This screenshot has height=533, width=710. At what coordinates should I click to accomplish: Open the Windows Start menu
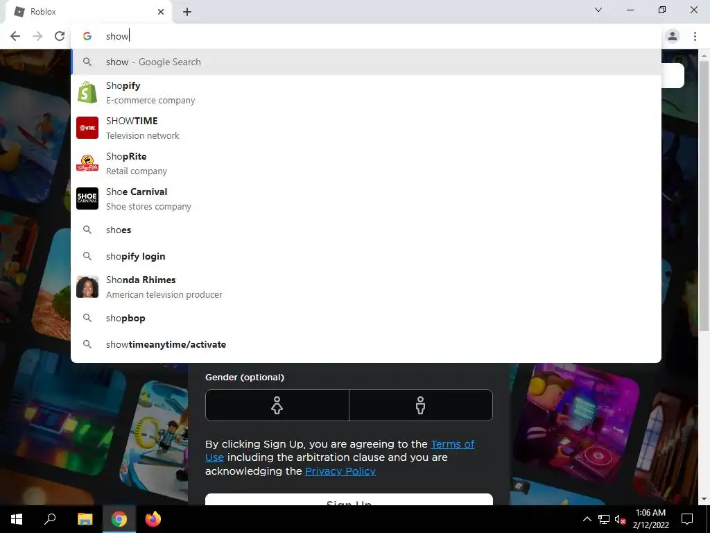point(17,519)
